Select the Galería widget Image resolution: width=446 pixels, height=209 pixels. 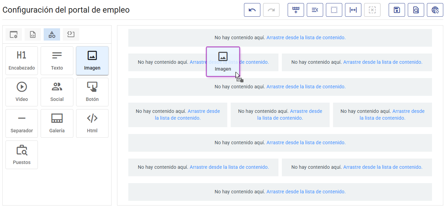57,123
